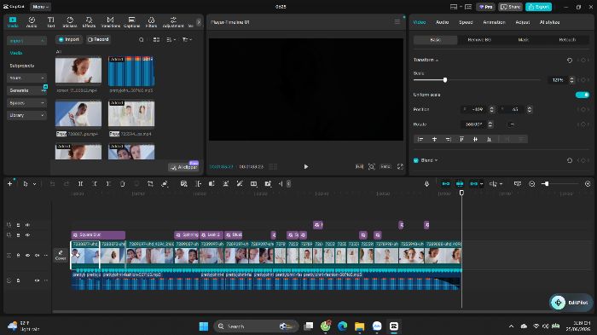Expand the Generate section in sidebar
The image size is (597, 335).
26,90
